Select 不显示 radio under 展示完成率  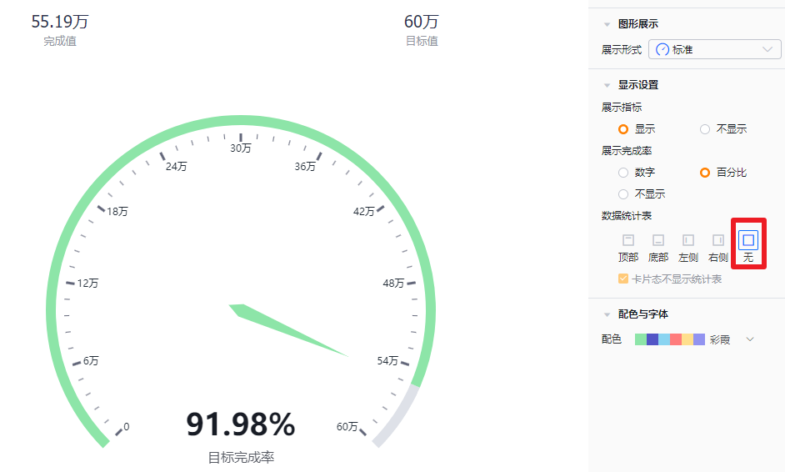coord(623,194)
